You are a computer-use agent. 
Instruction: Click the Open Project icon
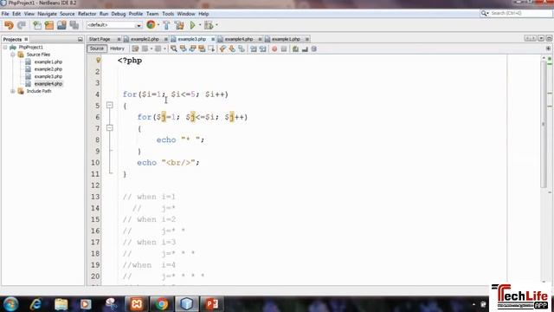(x=61, y=25)
